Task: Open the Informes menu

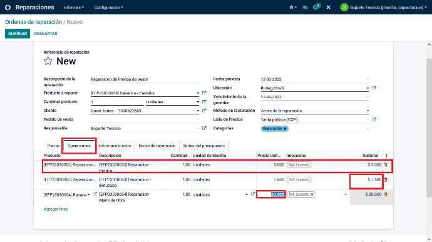Action: (x=74, y=8)
